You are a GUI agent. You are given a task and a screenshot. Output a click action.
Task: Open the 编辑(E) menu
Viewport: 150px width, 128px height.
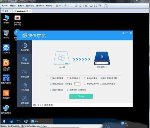12,6
